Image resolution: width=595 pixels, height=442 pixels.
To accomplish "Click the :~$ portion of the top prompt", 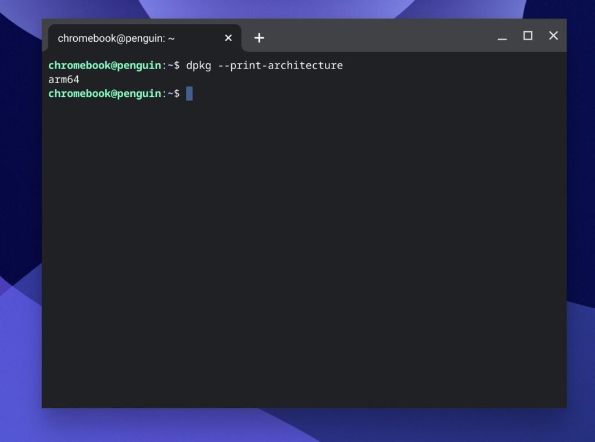I will point(173,65).
